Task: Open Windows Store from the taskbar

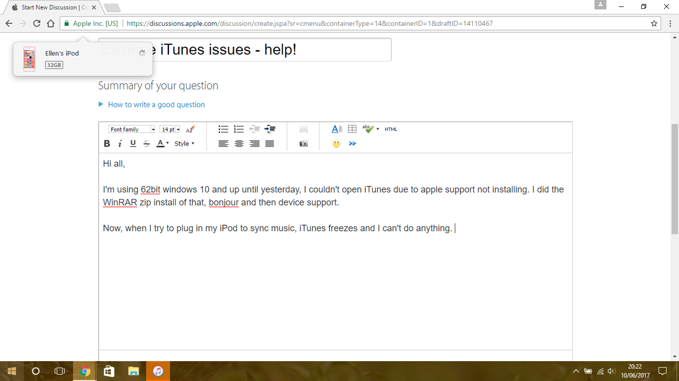Action: [x=109, y=371]
